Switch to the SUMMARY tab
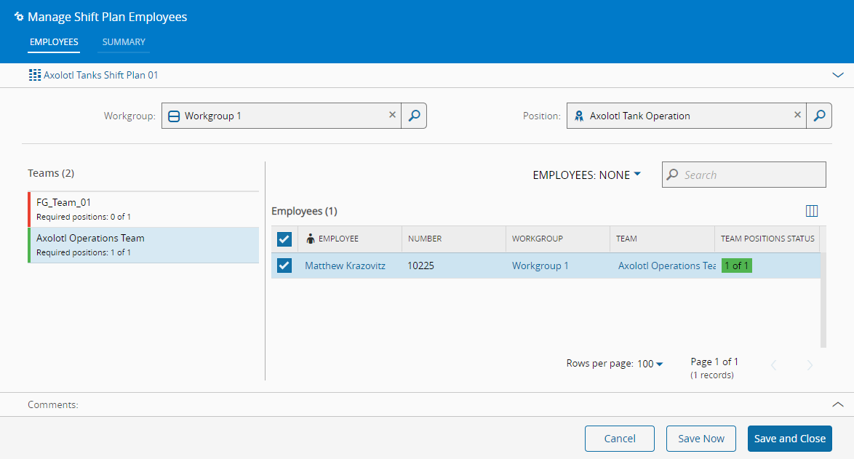The image size is (854, 459). coord(124,42)
